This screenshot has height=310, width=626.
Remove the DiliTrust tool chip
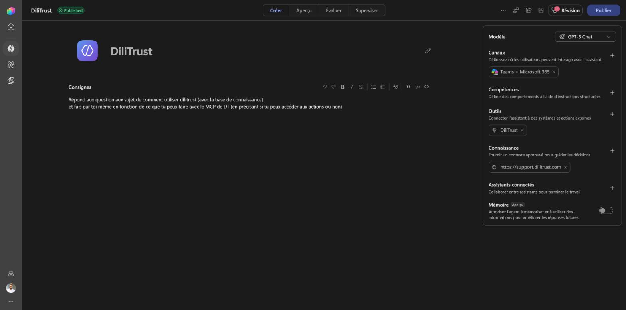coord(522,130)
